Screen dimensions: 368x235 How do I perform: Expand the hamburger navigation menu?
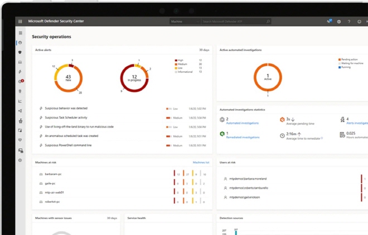coord(21,33)
